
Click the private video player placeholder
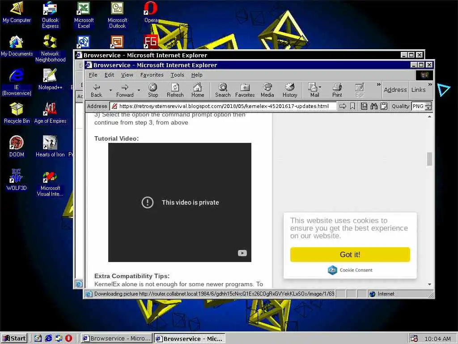[x=180, y=202]
